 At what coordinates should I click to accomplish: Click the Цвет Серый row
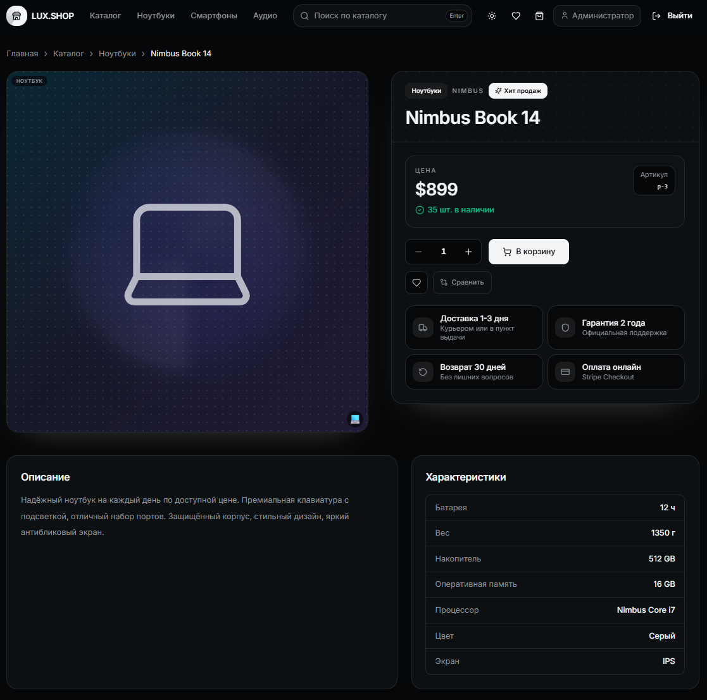click(x=555, y=636)
